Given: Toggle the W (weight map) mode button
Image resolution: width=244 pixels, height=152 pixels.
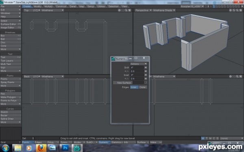Looking at the screenshot, I should (203, 138).
